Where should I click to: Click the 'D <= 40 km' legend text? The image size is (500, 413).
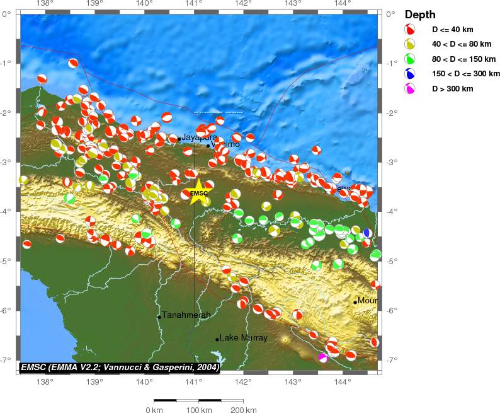pos(453,30)
